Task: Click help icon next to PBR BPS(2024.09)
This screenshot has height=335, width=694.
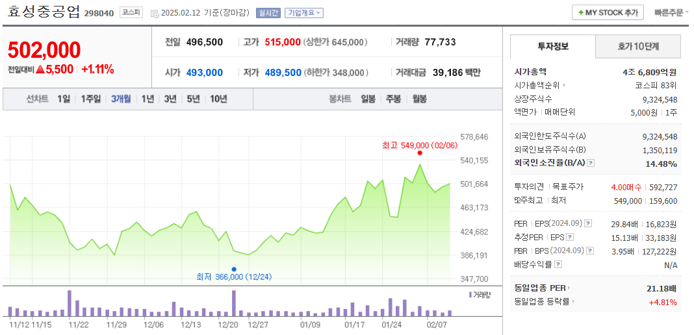Action: pos(590,251)
